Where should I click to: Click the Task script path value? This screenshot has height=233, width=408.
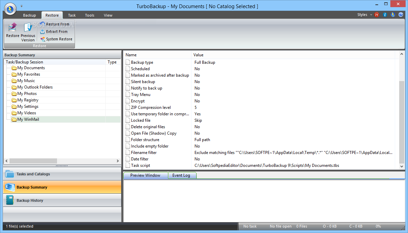click(x=267, y=166)
